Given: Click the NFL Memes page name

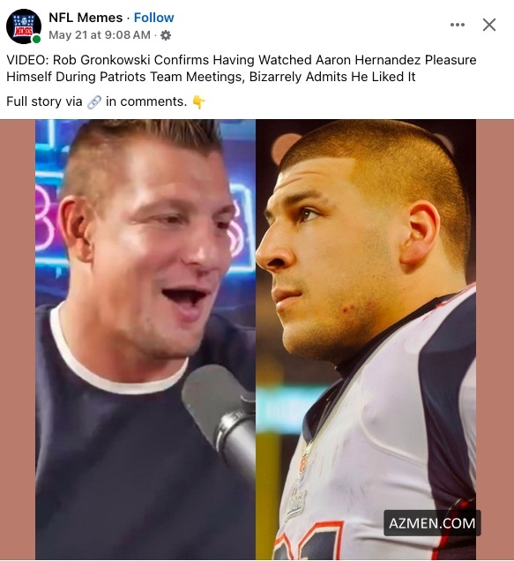Looking at the screenshot, I should pyautogui.click(x=86, y=18).
